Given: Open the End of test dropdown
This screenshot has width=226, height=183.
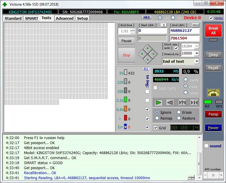Looking at the screenshot, I should tap(196, 61).
